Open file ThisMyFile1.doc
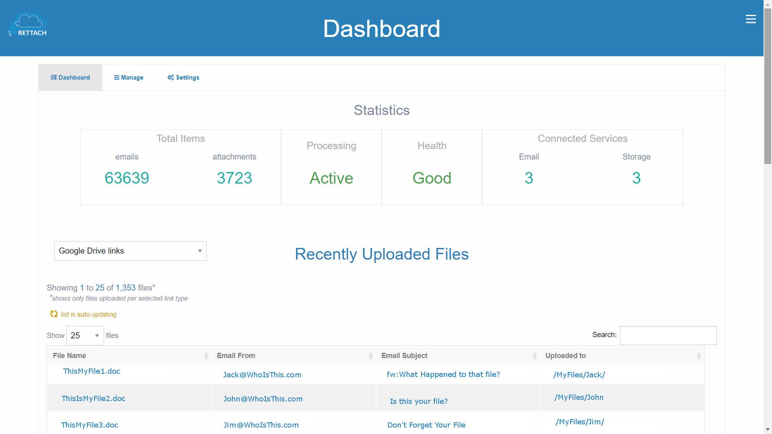The width and height of the screenshot is (772, 434). click(92, 371)
